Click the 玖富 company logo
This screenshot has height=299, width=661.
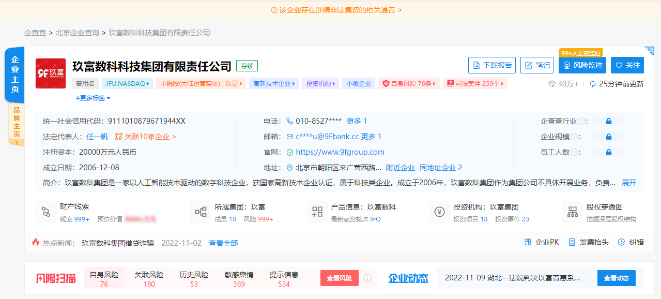tap(51, 73)
